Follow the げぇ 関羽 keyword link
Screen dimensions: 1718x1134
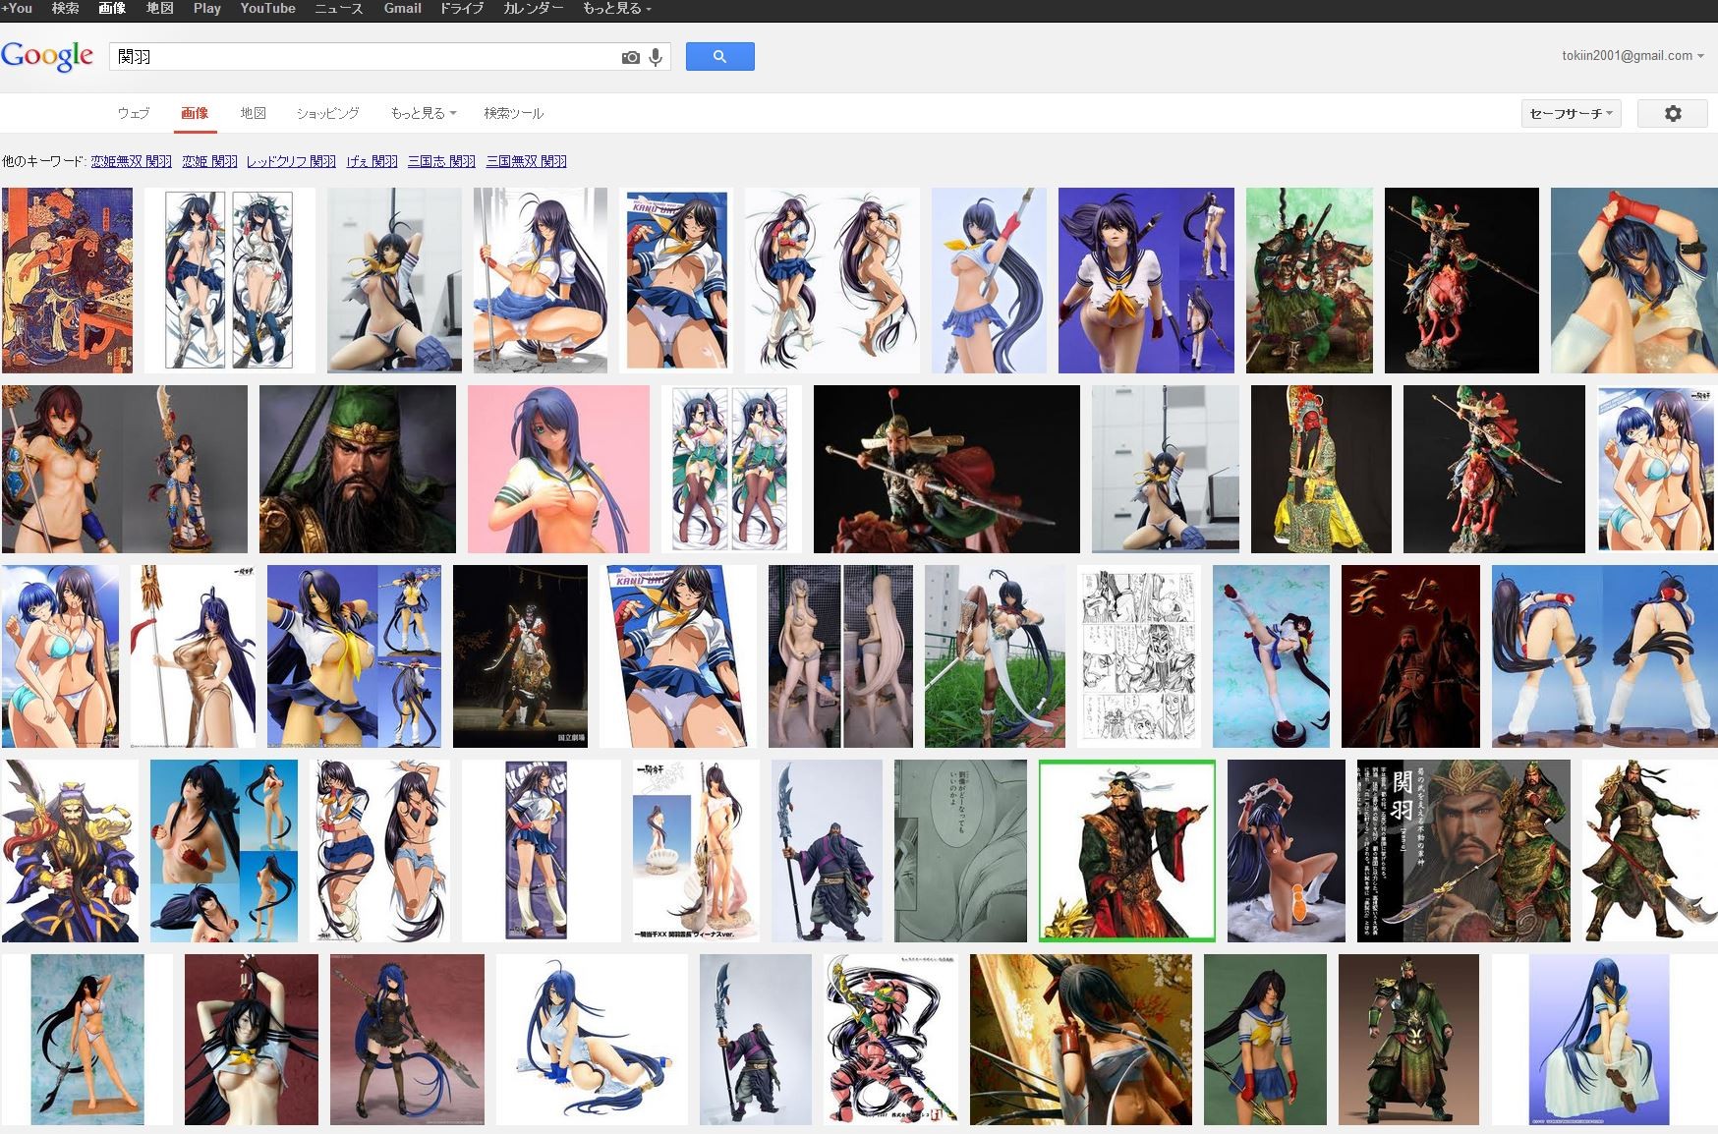[x=372, y=161]
